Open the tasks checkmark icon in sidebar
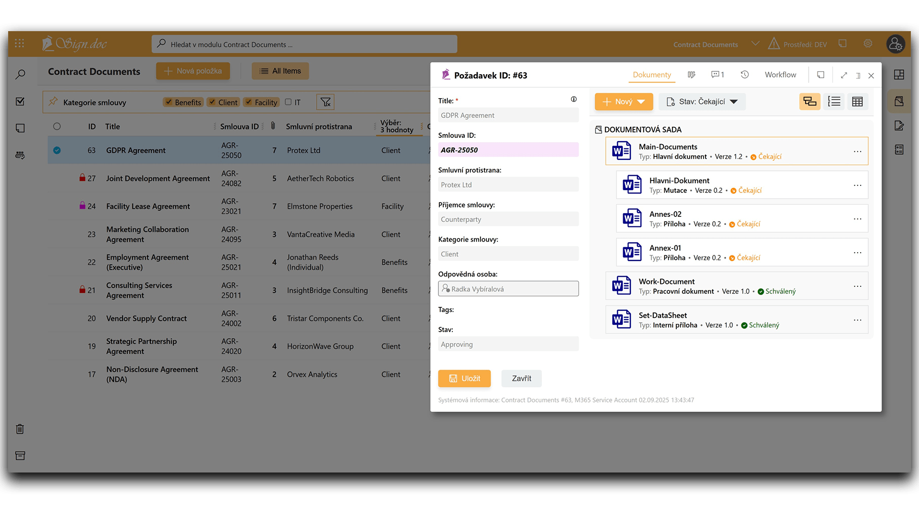Image resolution: width=919 pixels, height=517 pixels. pos(20,101)
